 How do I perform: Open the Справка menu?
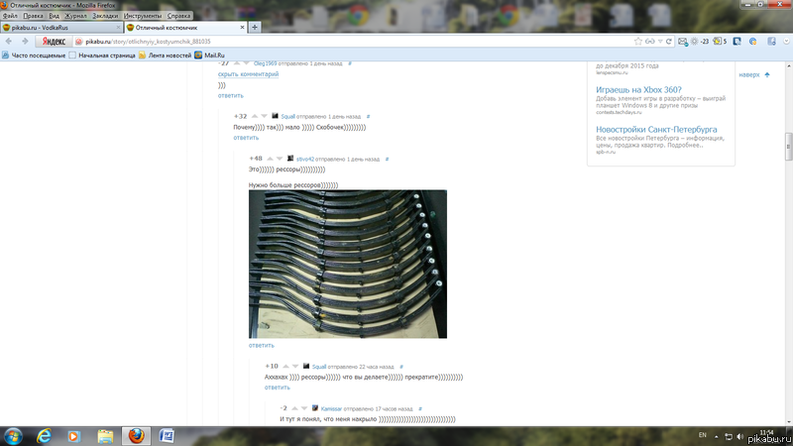[178, 16]
